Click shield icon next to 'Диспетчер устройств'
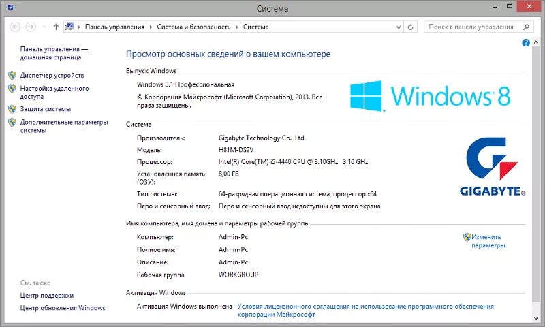This screenshot has width=545, height=327. pos(12,75)
